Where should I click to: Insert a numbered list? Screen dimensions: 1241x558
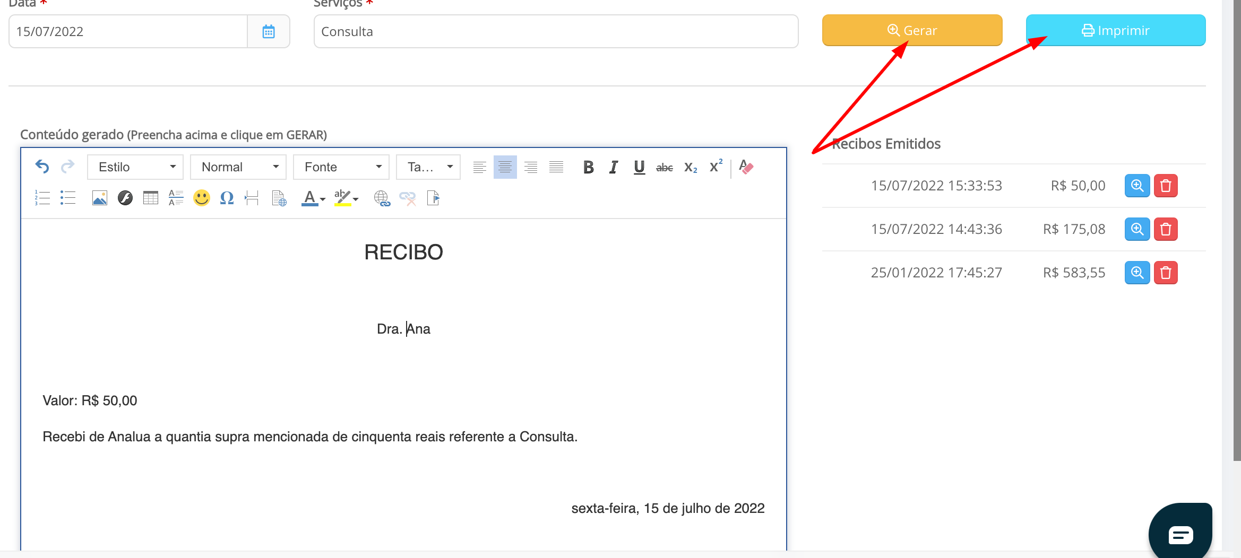[42, 198]
